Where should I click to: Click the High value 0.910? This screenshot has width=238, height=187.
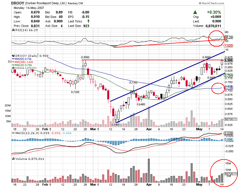click(x=35, y=17)
